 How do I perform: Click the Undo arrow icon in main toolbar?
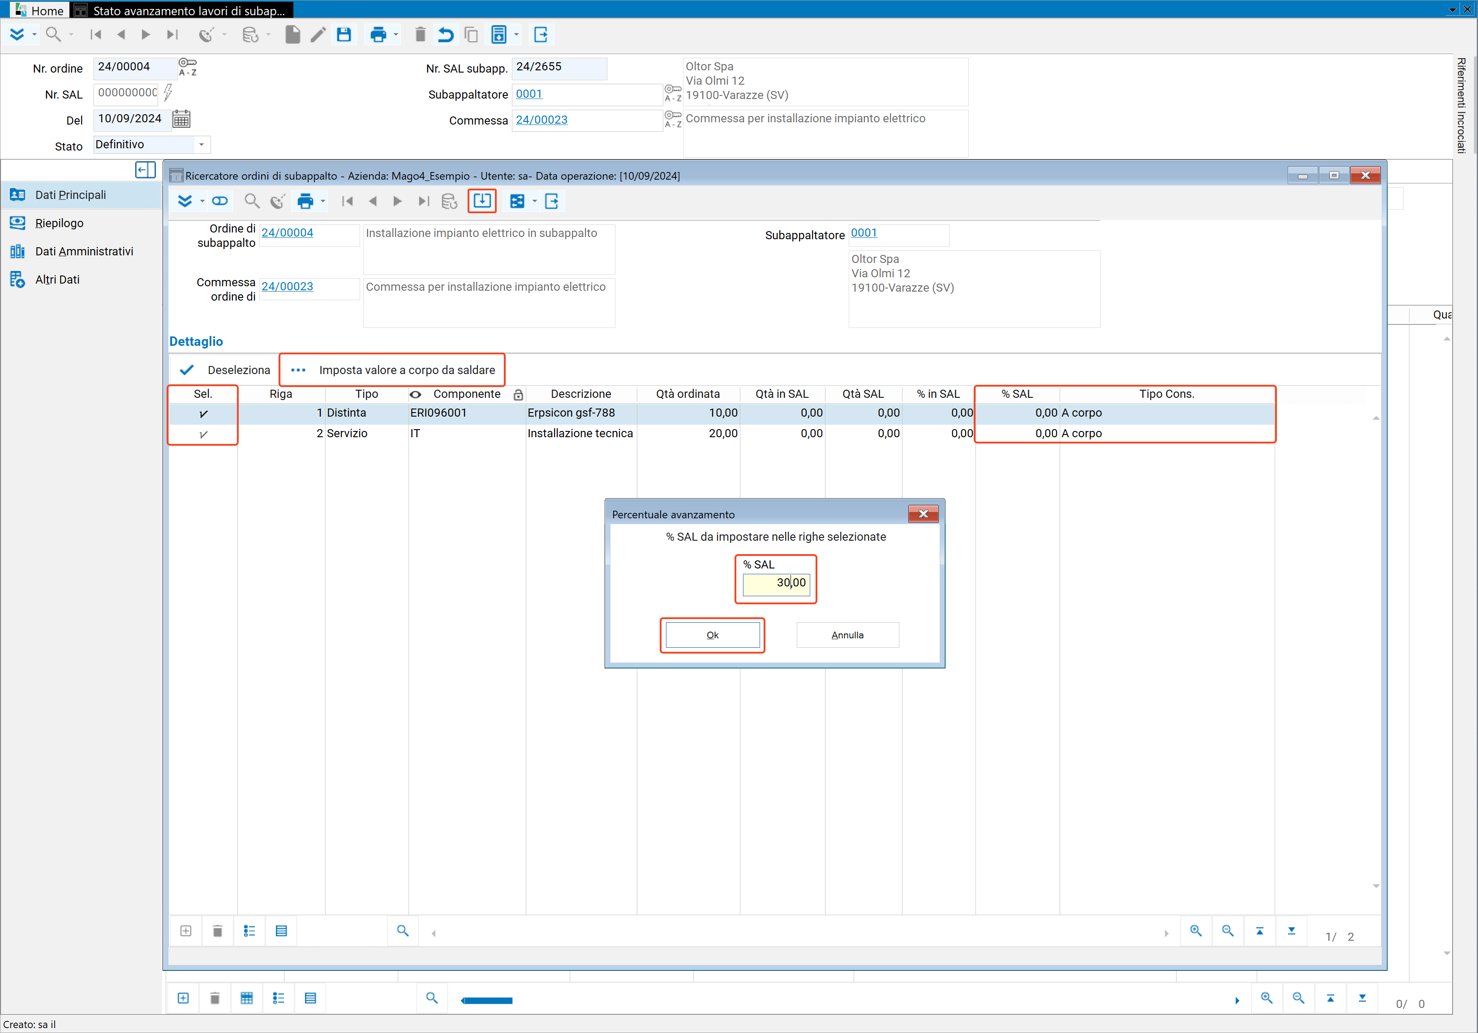coord(446,35)
